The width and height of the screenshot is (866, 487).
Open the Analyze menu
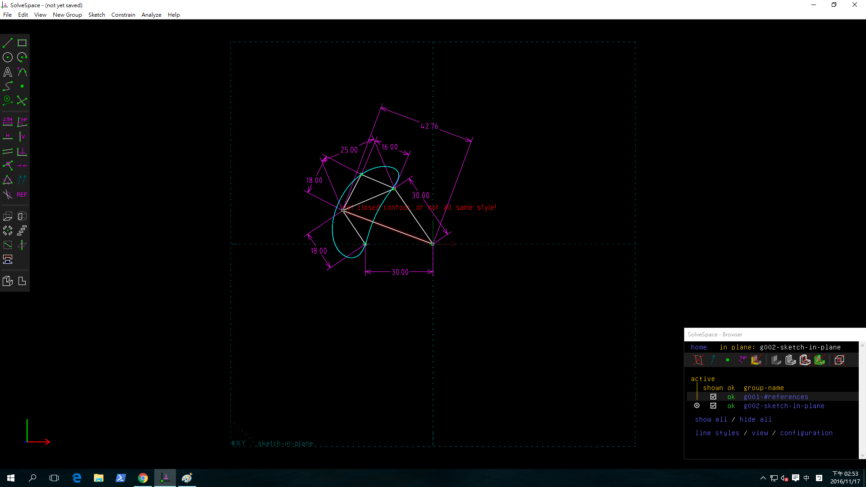(x=151, y=15)
